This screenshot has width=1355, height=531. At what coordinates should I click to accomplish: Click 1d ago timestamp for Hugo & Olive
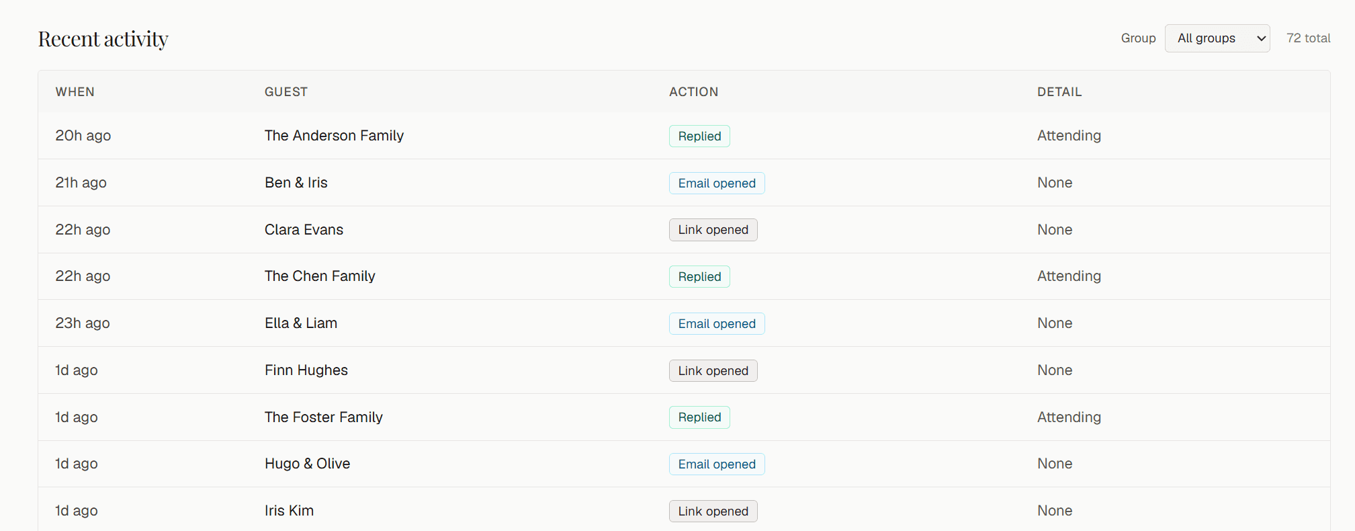click(x=77, y=464)
